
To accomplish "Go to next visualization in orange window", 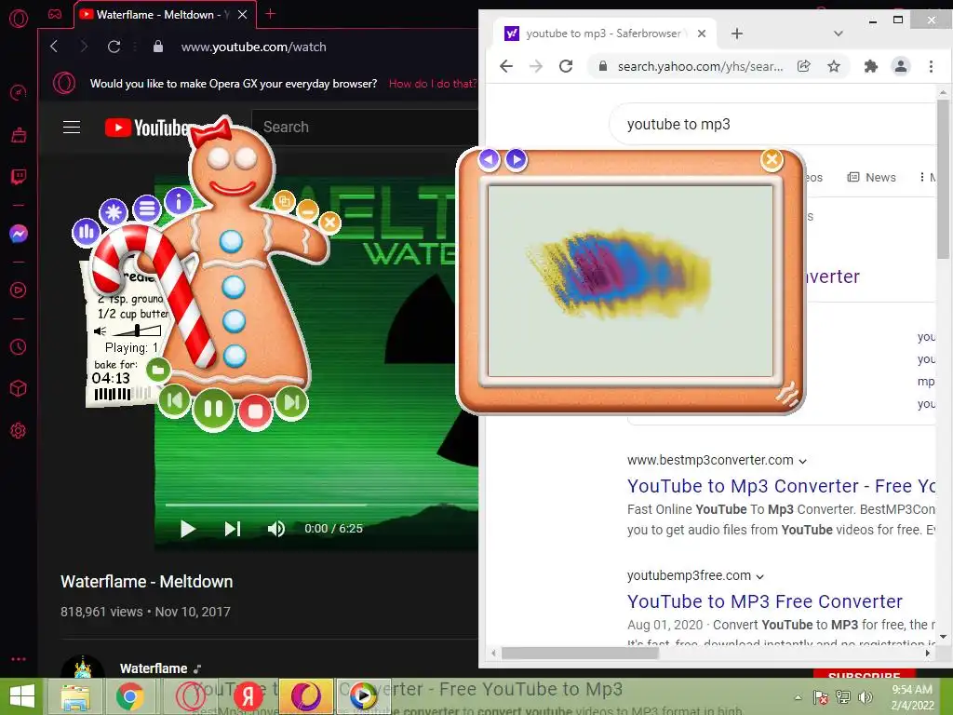I will [x=516, y=159].
